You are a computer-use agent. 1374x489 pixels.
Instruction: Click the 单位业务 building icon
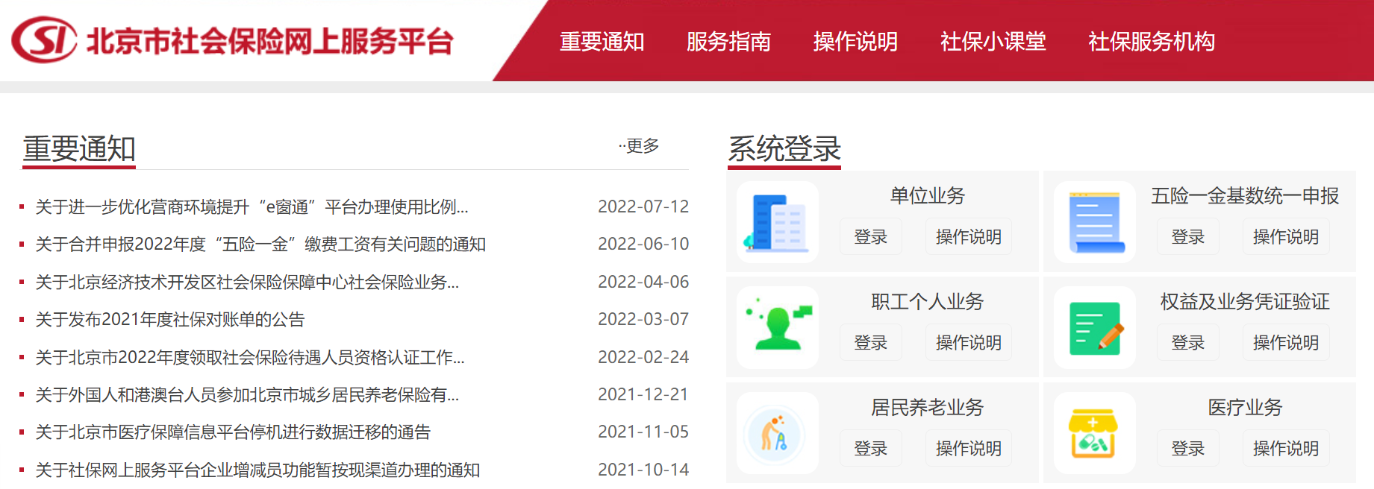777,222
